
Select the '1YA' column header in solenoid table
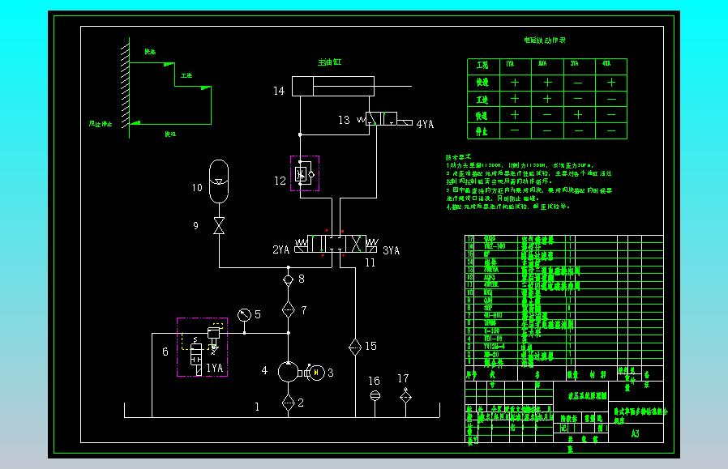[x=510, y=64]
